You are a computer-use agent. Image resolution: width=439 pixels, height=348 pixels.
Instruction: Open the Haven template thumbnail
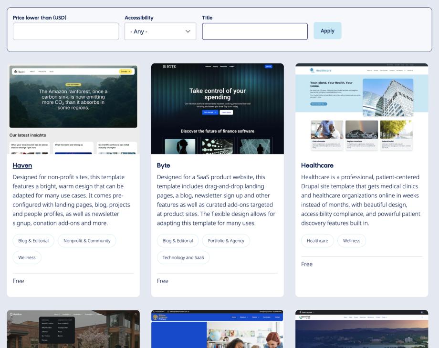pos(73,109)
